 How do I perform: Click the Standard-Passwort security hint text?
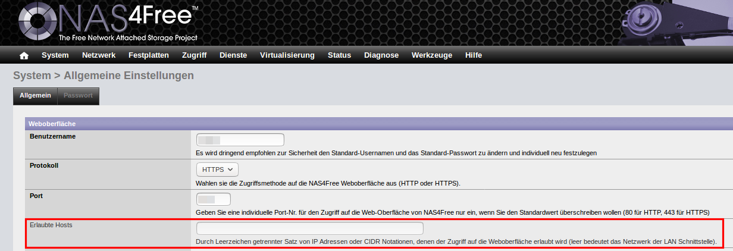point(396,153)
